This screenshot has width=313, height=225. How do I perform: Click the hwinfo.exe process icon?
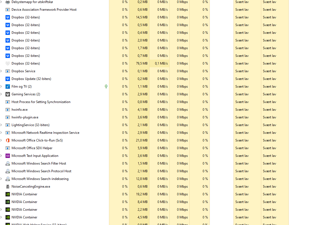[x=8, y=110]
